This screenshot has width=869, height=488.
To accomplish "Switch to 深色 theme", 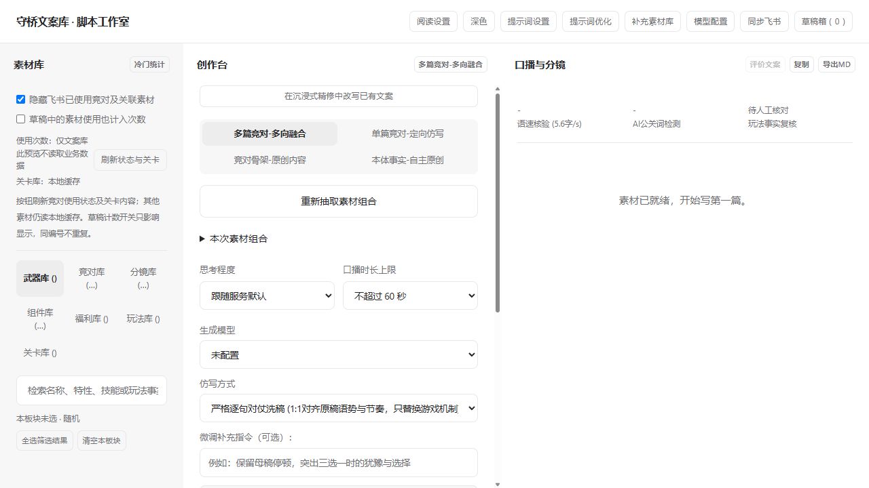I will click(479, 22).
